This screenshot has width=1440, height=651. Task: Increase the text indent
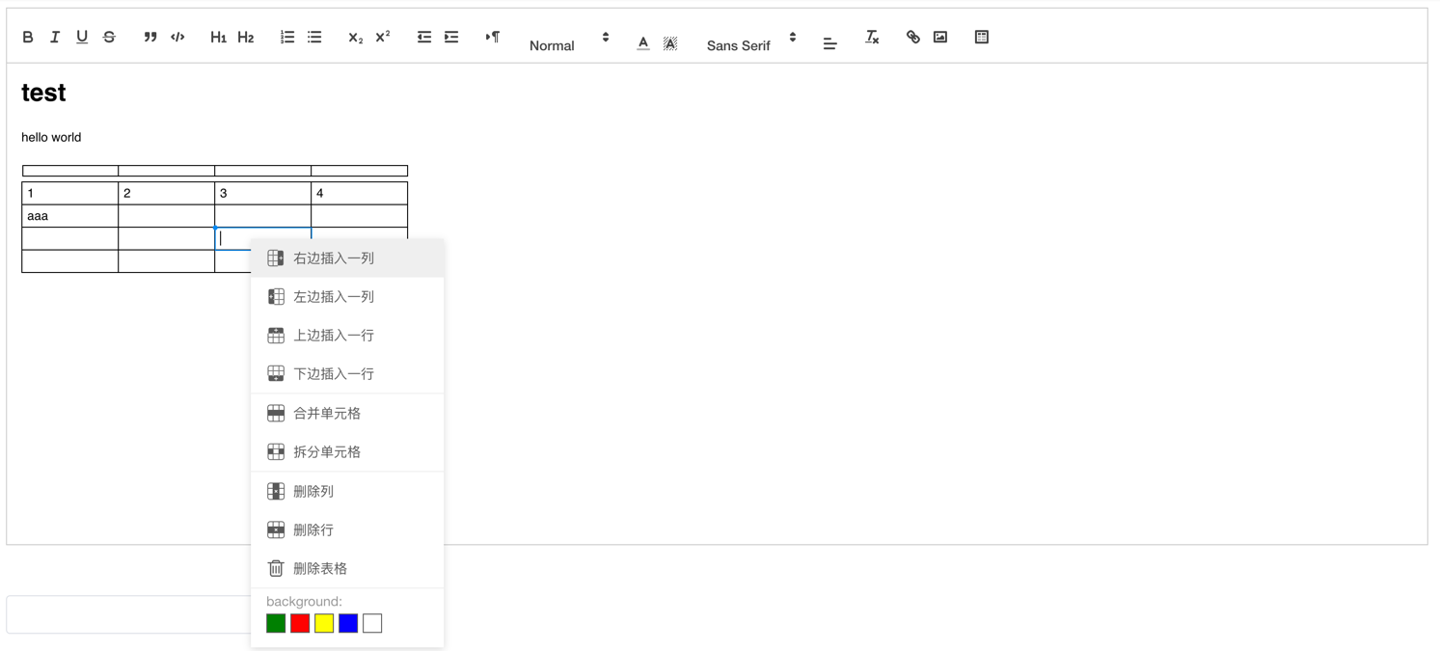pos(451,37)
